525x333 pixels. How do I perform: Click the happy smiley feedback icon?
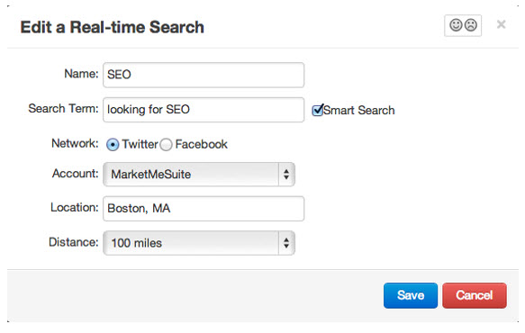(x=456, y=25)
